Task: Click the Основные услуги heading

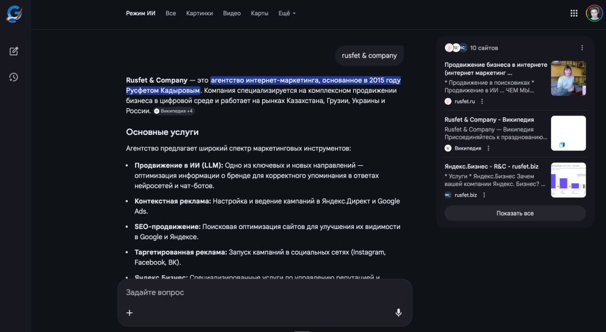Action: pos(162,132)
